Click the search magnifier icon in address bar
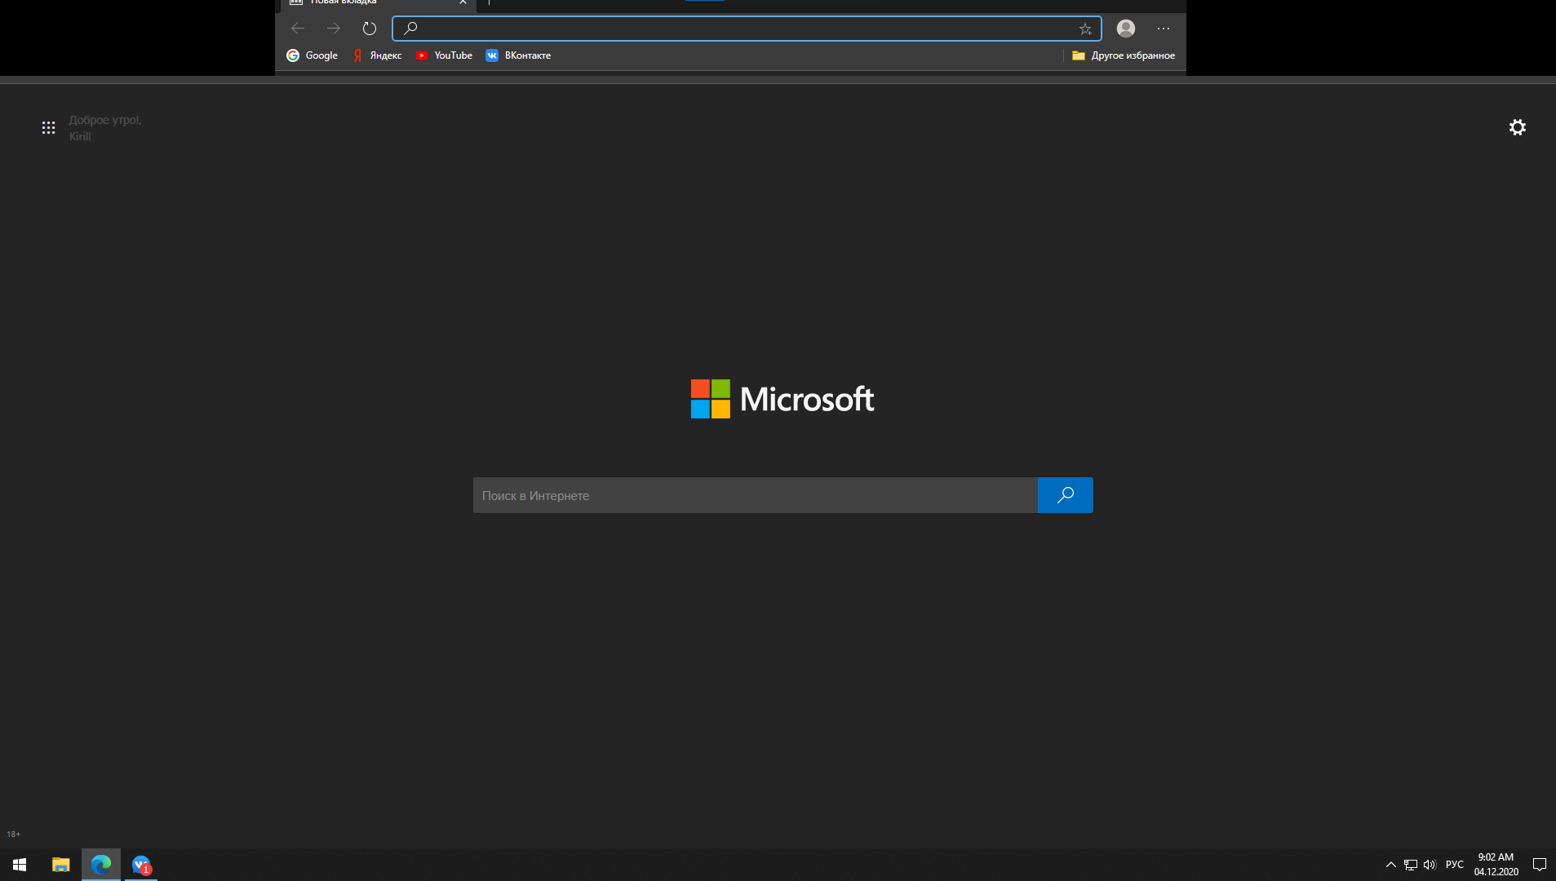Viewport: 1556px width, 881px height. [x=410, y=29]
